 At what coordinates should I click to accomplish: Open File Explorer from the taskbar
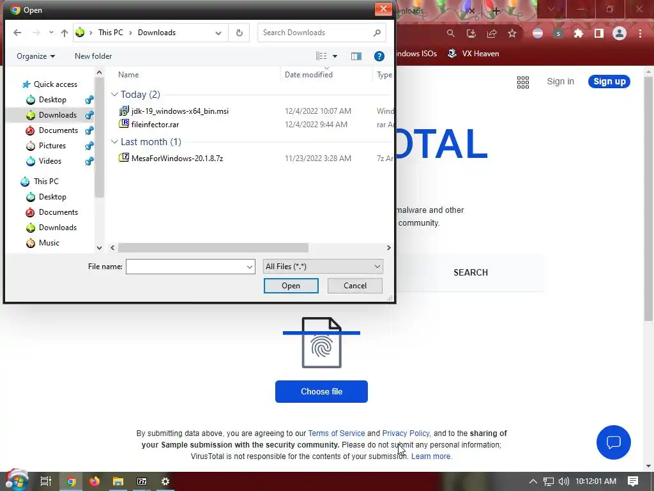(118, 481)
